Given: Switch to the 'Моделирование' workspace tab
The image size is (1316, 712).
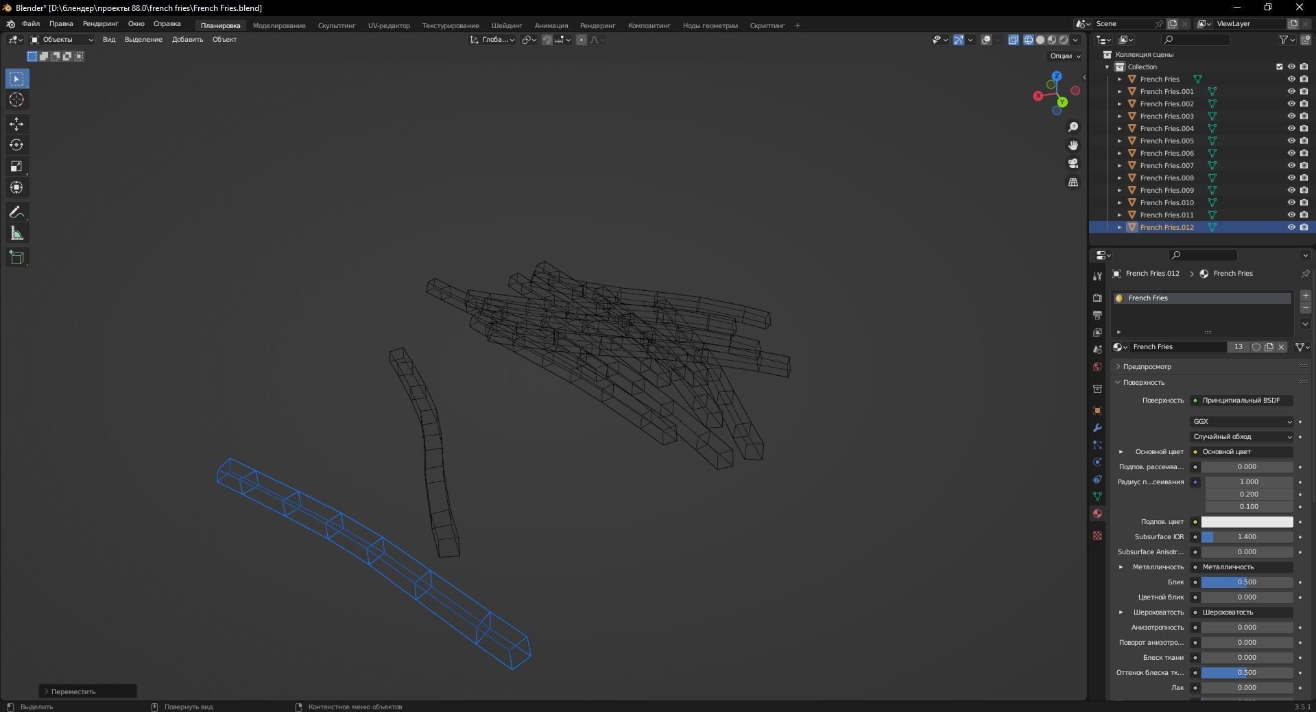Looking at the screenshot, I should (x=279, y=26).
